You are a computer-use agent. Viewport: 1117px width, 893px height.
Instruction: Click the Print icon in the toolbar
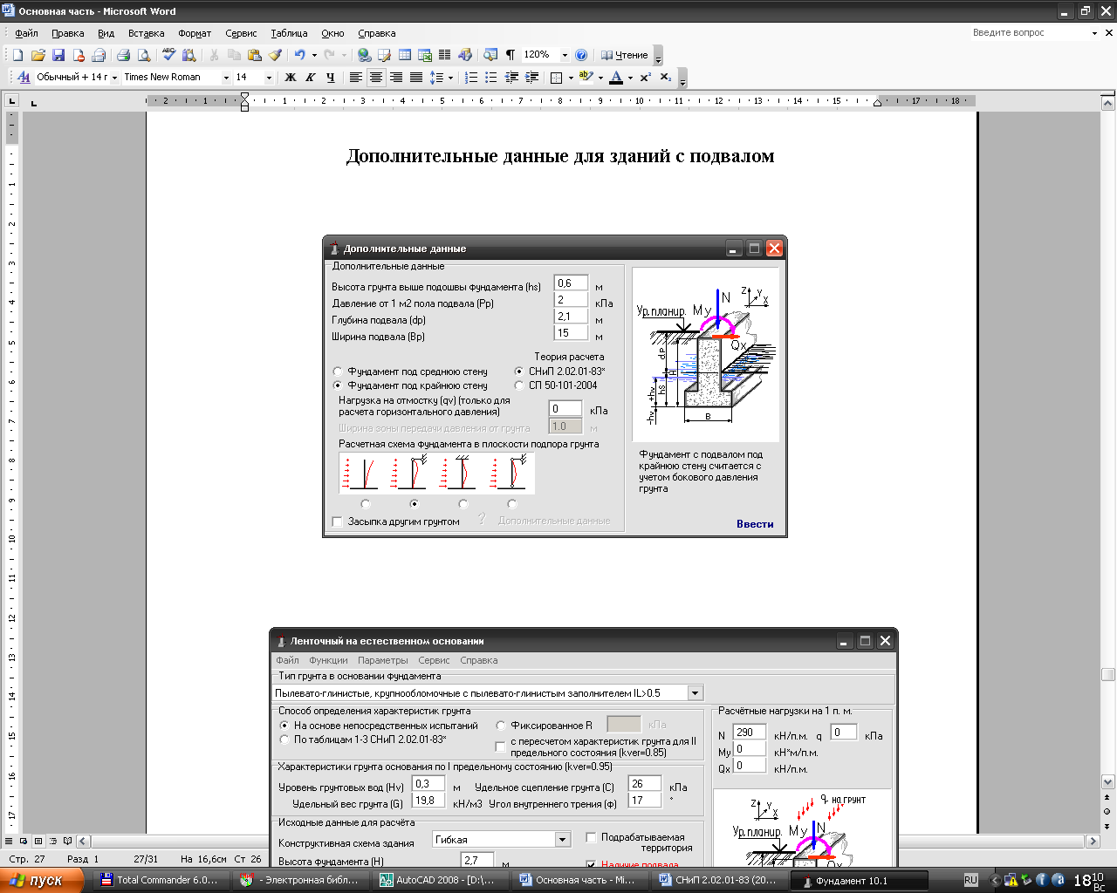(122, 55)
